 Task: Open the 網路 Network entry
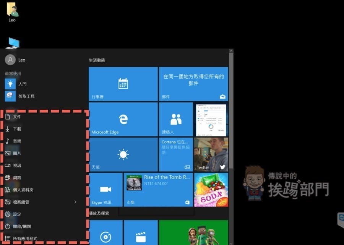click(x=13, y=177)
